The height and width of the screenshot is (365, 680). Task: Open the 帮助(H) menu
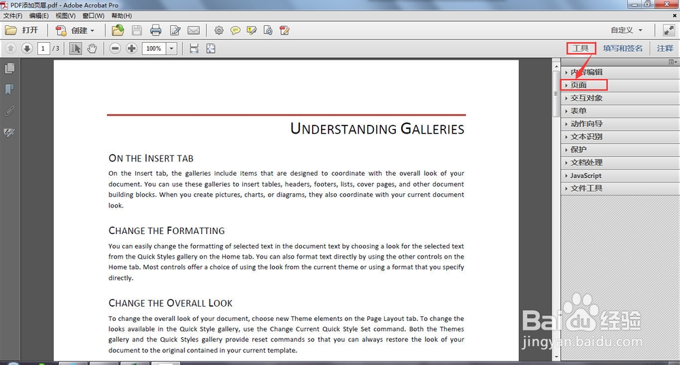coord(122,16)
